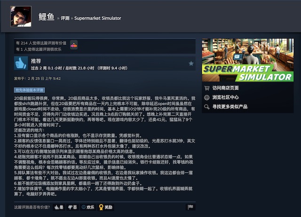The height and width of the screenshot is (217, 301).
Task: Click post date 发布于：2月25日 上午5:42
Action: coord(37,78)
